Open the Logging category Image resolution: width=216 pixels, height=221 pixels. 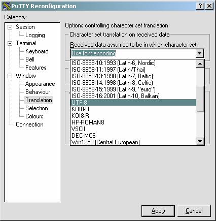pos(35,35)
